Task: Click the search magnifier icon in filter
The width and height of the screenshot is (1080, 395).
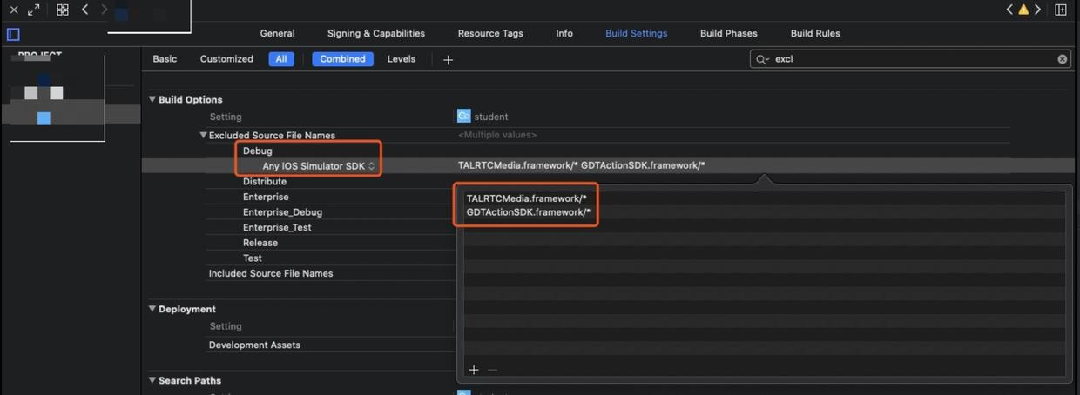Action: (x=762, y=59)
